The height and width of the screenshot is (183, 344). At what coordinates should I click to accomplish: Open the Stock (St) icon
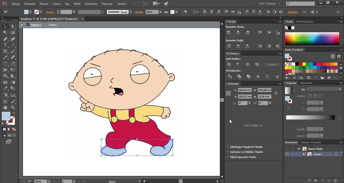click(x=145, y=4)
